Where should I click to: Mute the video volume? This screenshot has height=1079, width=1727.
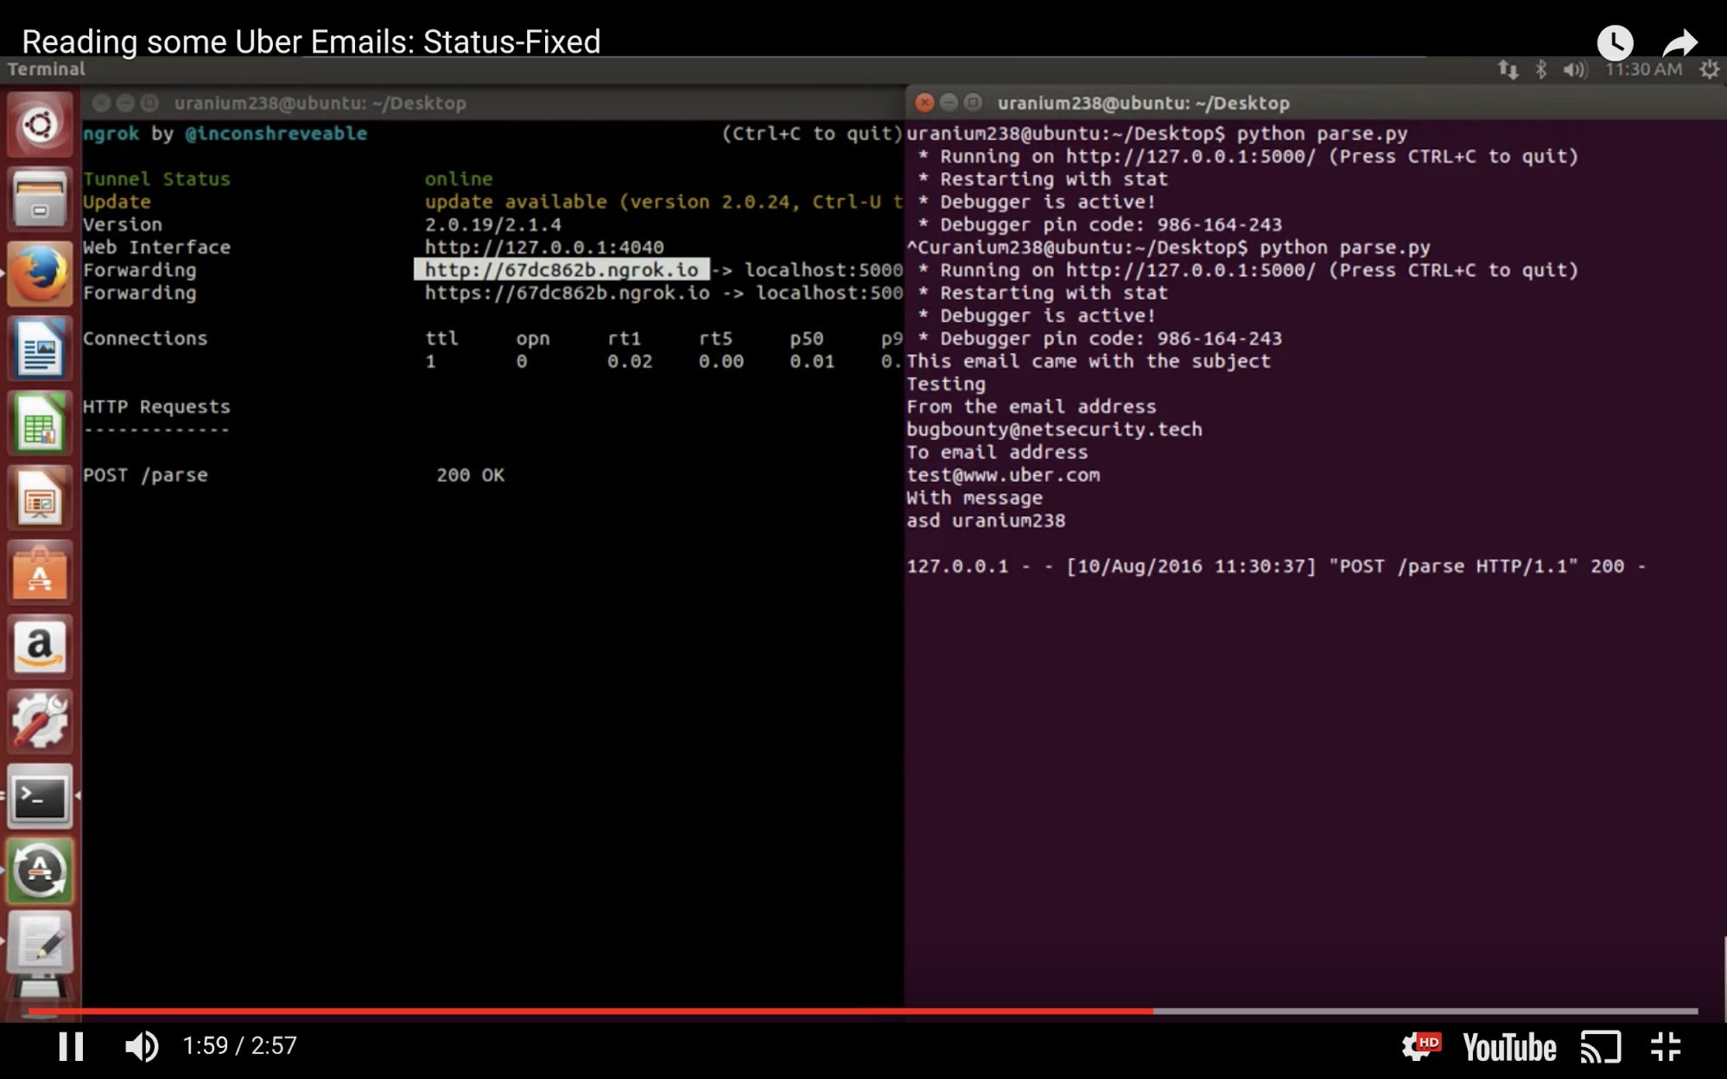[x=142, y=1046]
